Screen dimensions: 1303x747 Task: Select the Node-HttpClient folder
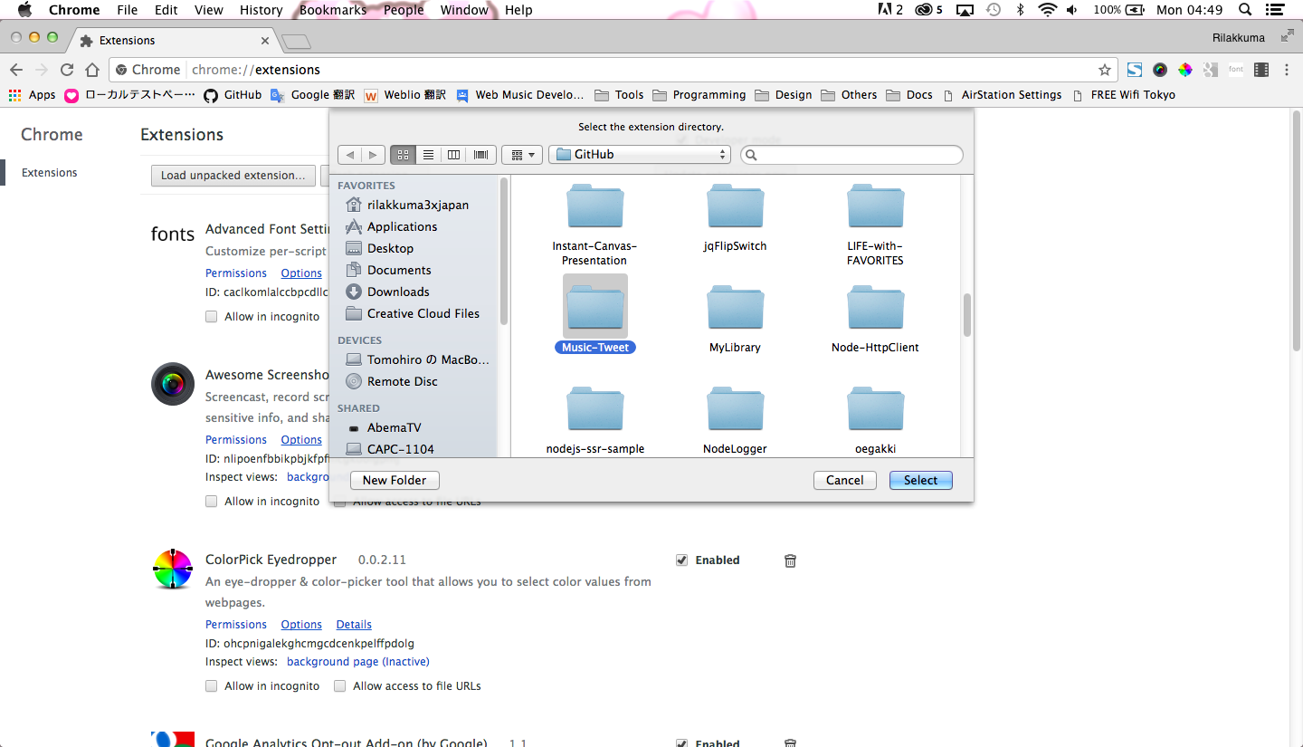[875, 319]
